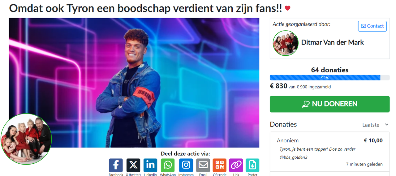Viewport: 396px width, 176px height.
Task: Share the campaign via Facebook icon
Action: 116,165
